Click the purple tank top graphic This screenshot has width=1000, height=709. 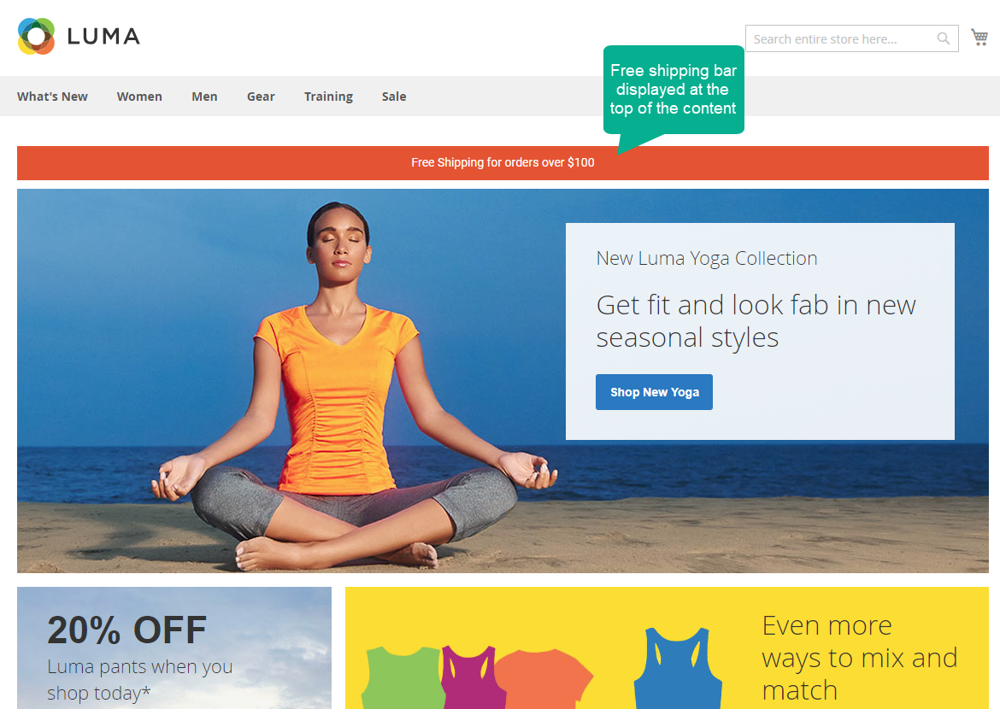click(x=471, y=677)
